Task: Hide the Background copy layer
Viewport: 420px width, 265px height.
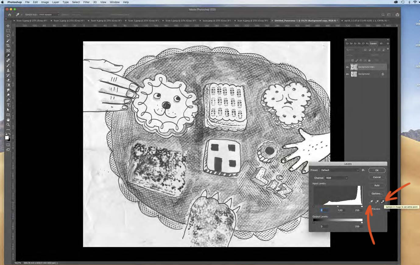Action: [347, 67]
